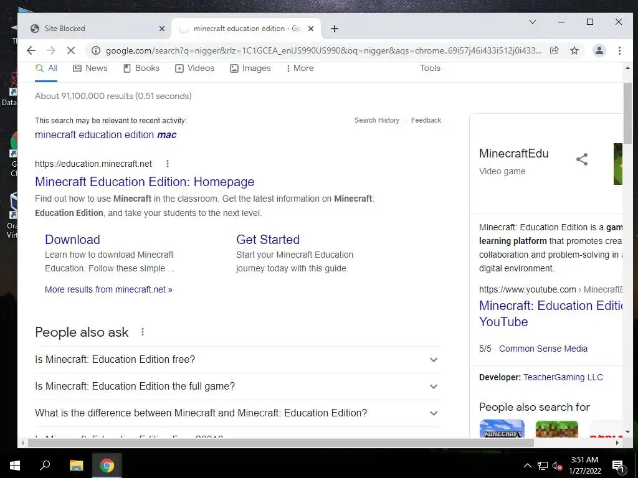Click the MinecraftEdu panel title
The height and width of the screenshot is (478, 638).
click(x=513, y=153)
